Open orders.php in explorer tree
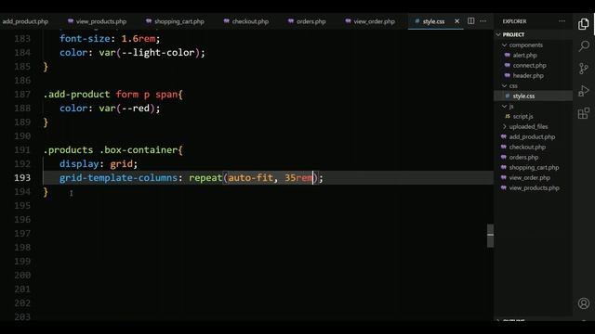The height and width of the screenshot is (334, 595). coord(523,157)
